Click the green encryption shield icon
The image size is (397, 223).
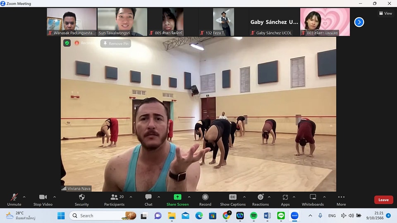[x=67, y=43]
